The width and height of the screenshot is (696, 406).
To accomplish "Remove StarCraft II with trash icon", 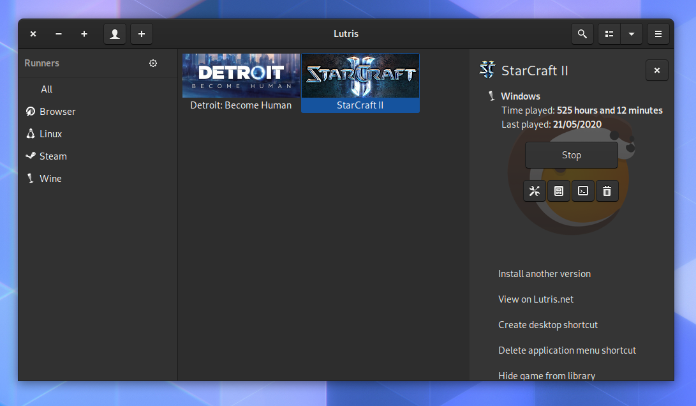I will [x=607, y=191].
